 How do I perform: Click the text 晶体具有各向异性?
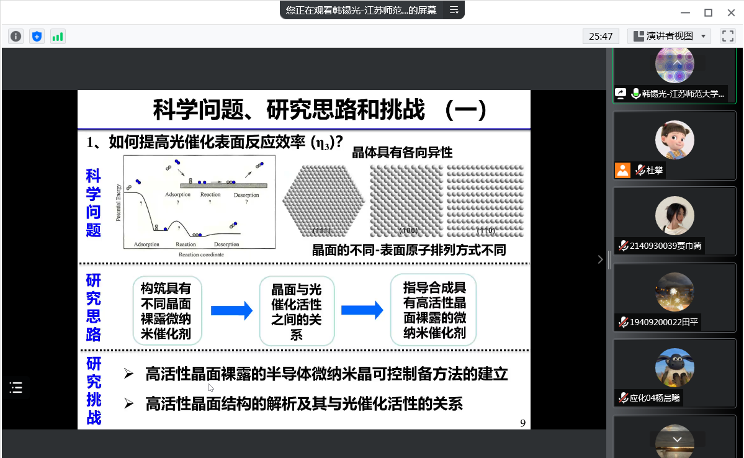point(402,152)
